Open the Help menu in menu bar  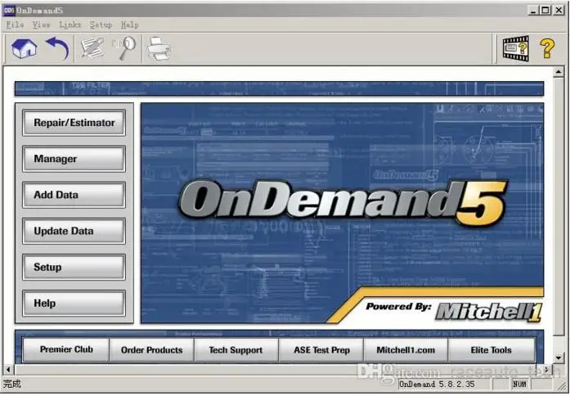(129, 25)
